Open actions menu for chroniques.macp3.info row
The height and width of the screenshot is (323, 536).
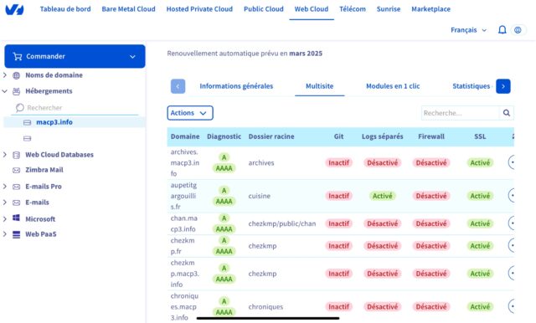click(x=512, y=306)
